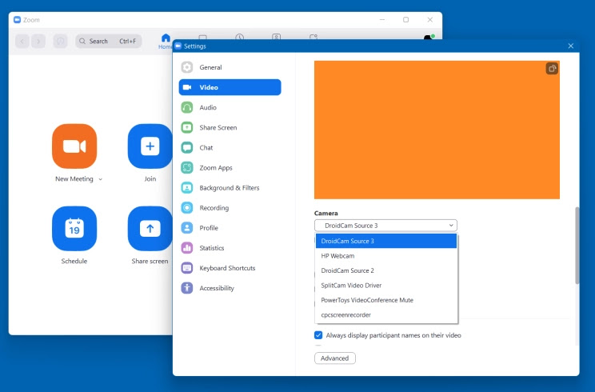Click the Settings scrollbar thumb
The width and height of the screenshot is (595, 392).
(577, 246)
